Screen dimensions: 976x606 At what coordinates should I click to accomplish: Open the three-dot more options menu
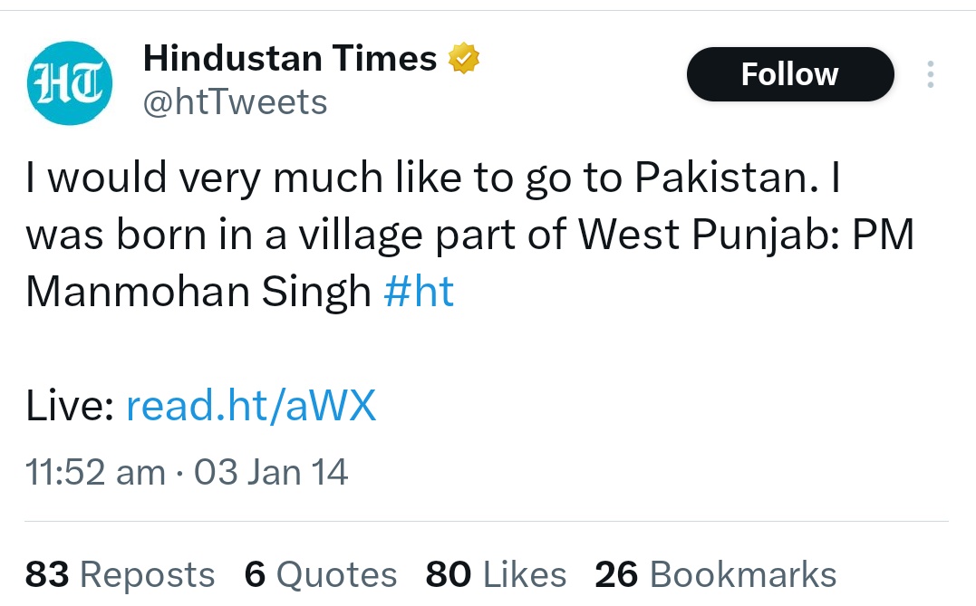coord(929,74)
